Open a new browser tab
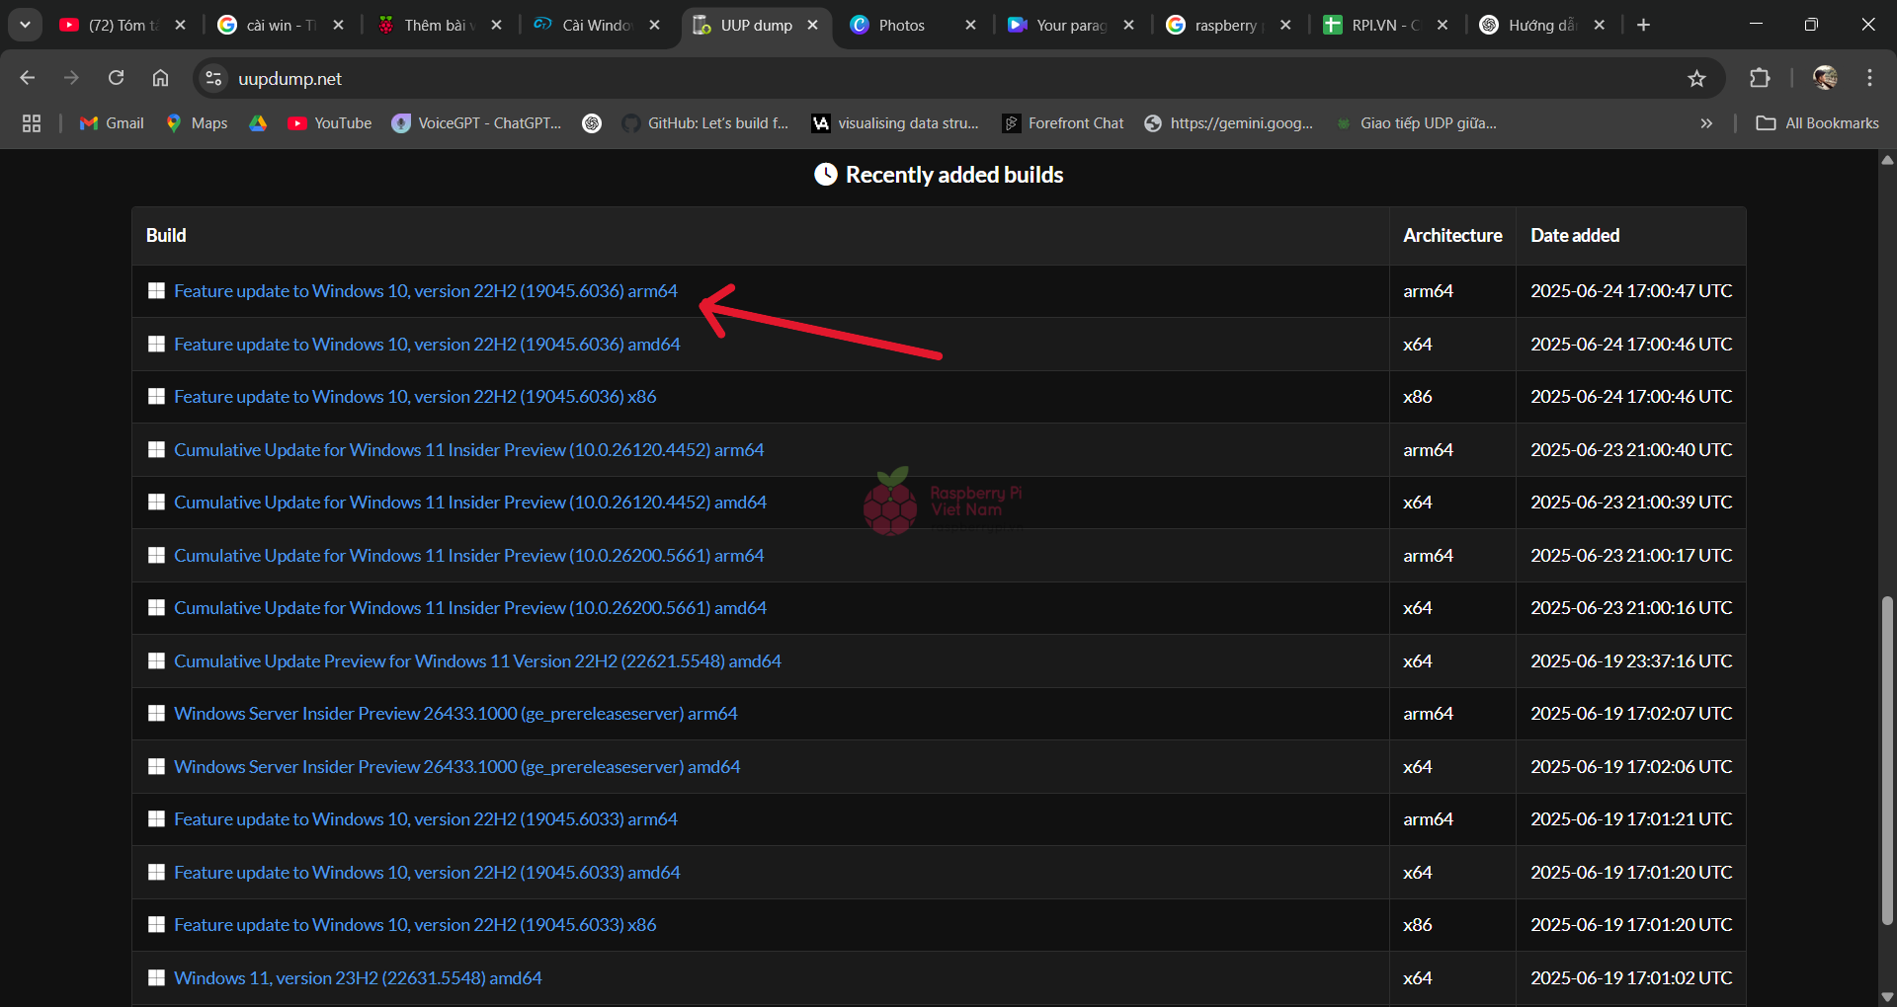The width and height of the screenshot is (1897, 1007). tap(1643, 25)
